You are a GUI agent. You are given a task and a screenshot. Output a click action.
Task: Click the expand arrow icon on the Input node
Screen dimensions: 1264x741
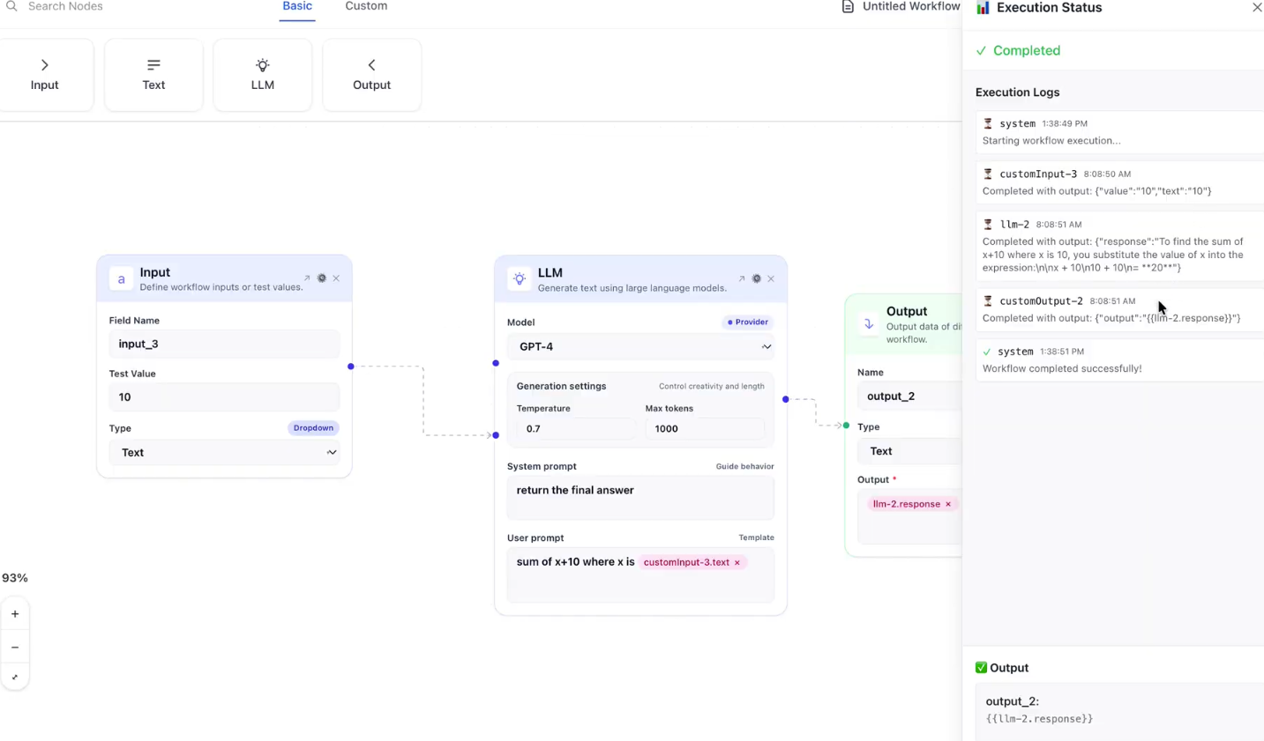point(307,278)
